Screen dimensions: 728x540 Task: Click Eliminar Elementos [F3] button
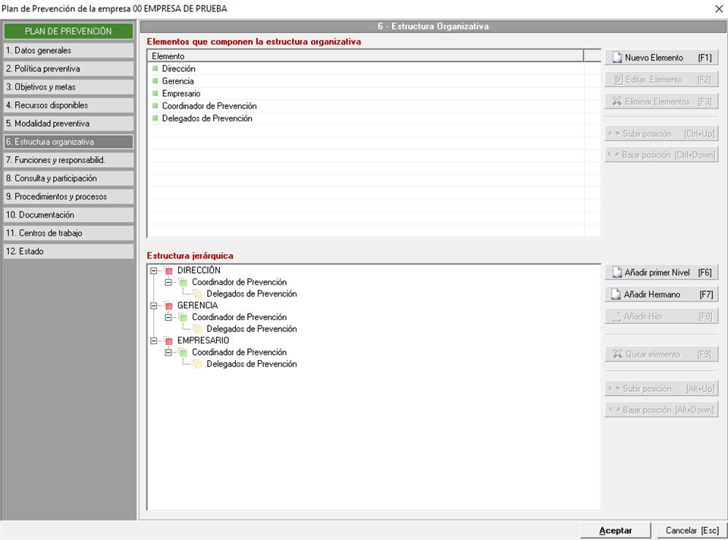point(661,101)
